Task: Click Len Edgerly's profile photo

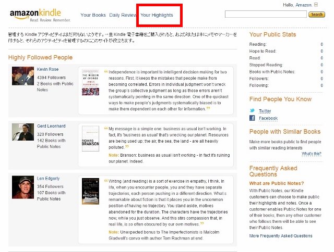Action: (x=23, y=187)
